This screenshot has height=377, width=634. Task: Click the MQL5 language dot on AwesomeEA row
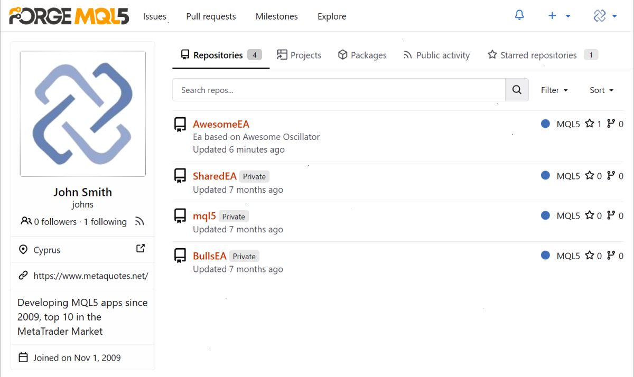coord(546,124)
